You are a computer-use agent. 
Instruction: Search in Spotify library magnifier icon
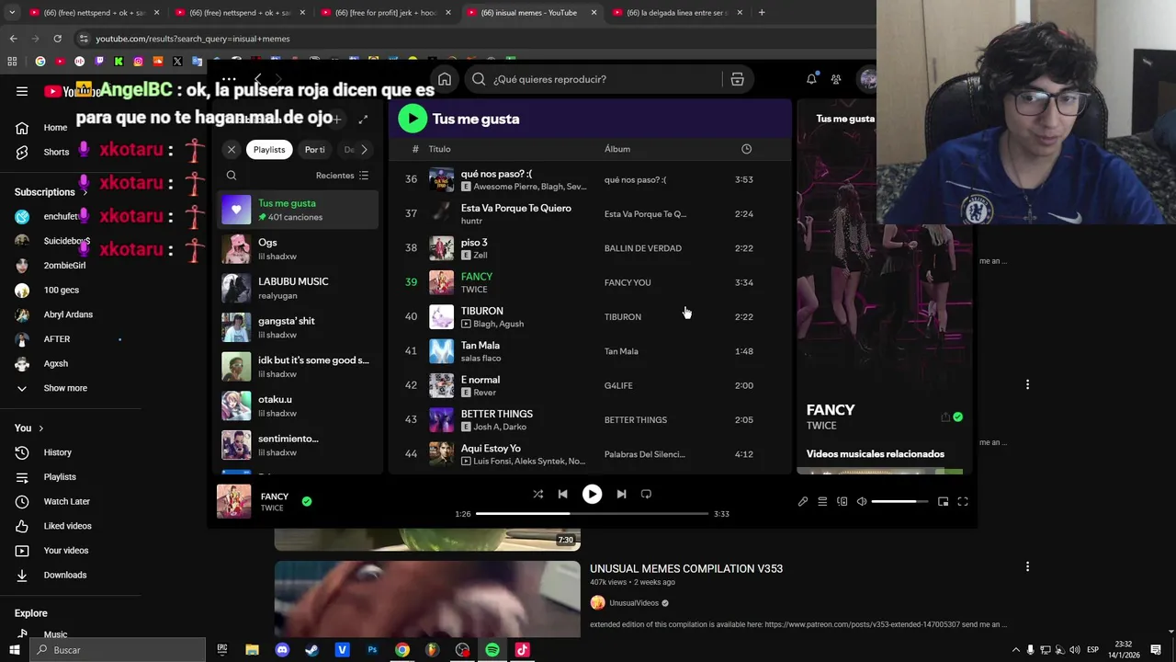click(x=232, y=175)
